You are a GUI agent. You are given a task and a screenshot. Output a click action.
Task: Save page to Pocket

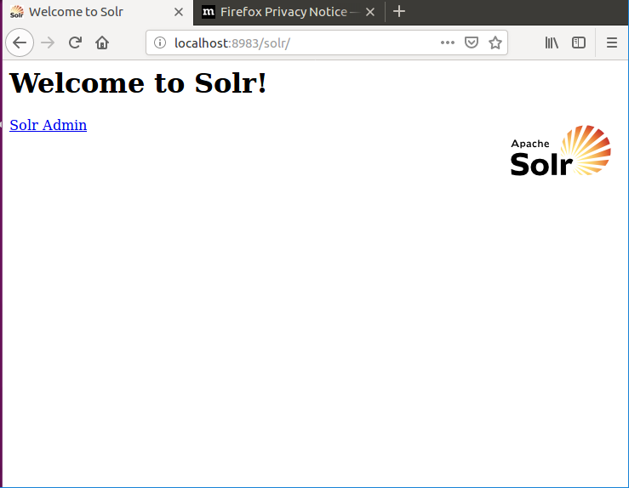point(471,43)
